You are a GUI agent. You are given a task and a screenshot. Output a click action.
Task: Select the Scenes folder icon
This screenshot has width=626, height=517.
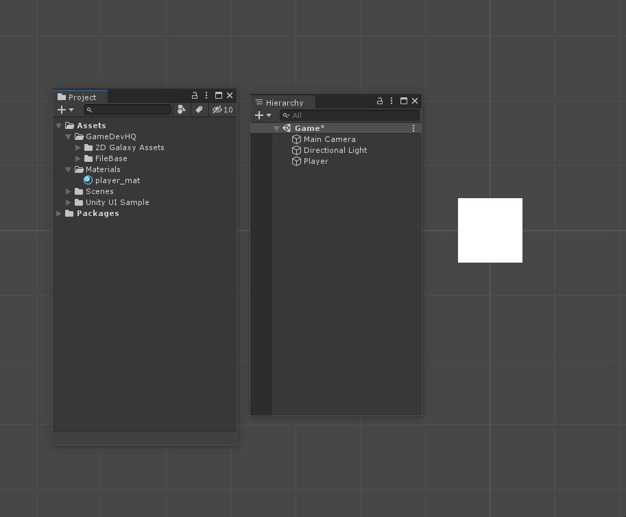(79, 191)
